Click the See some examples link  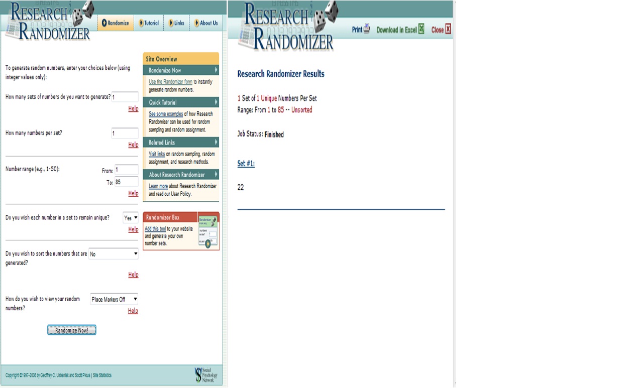166,114
